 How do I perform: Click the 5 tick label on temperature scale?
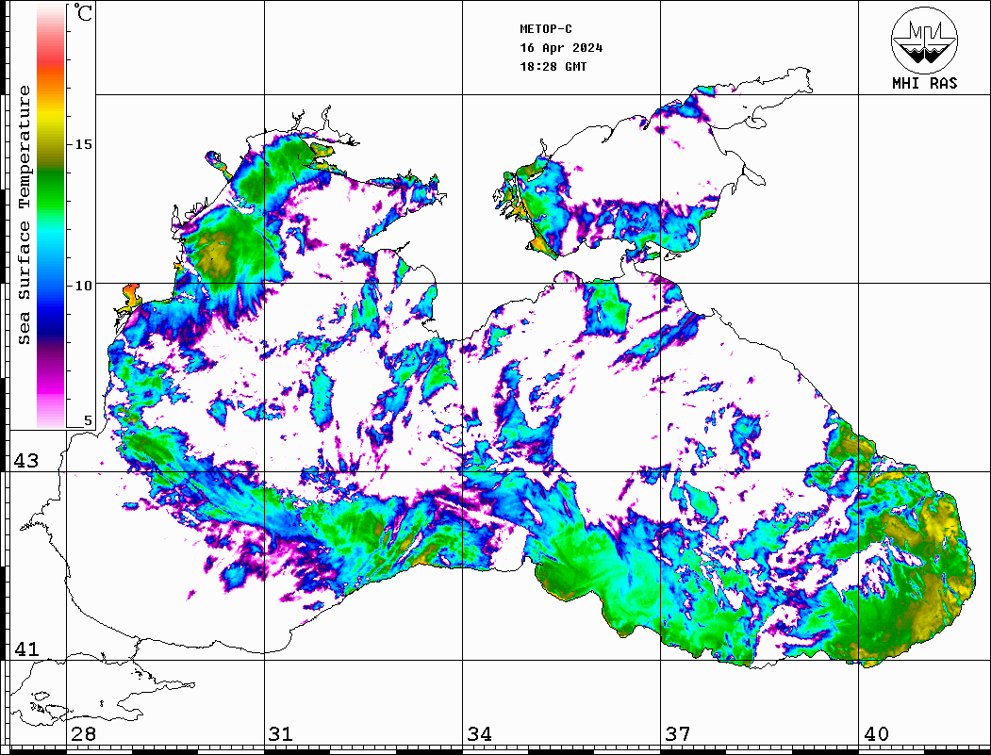click(89, 421)
